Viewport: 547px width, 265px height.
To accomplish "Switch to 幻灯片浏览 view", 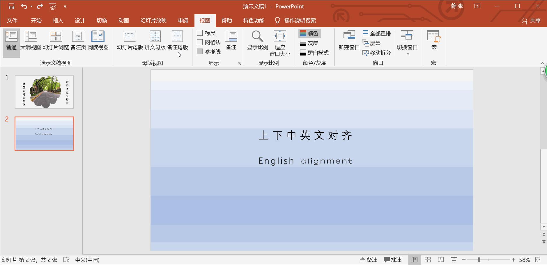I will pyautogui.click(x=56, y=40).
